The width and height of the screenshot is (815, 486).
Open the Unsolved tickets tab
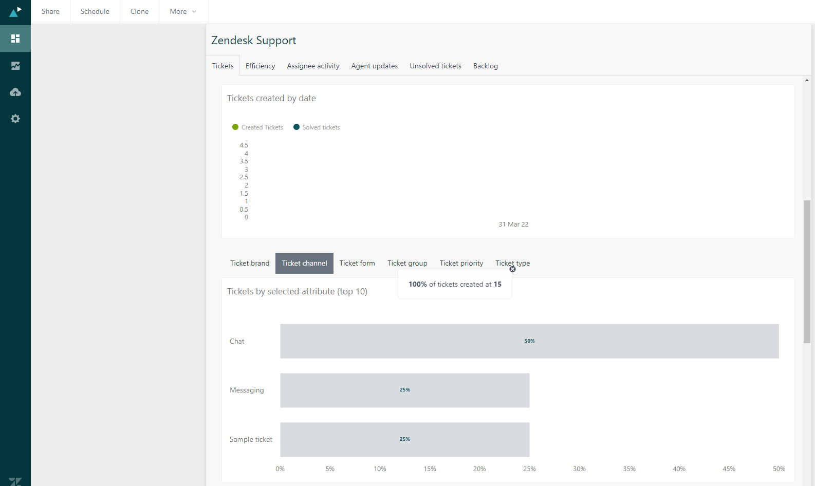[x=436, y=66]
